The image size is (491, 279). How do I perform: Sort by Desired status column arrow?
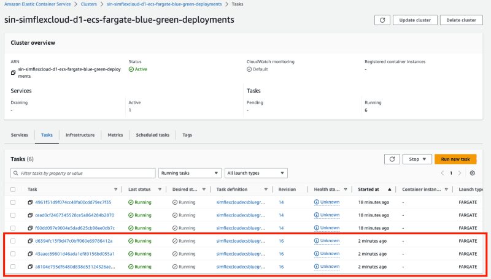pyautogui.click(x=204, y=189)
